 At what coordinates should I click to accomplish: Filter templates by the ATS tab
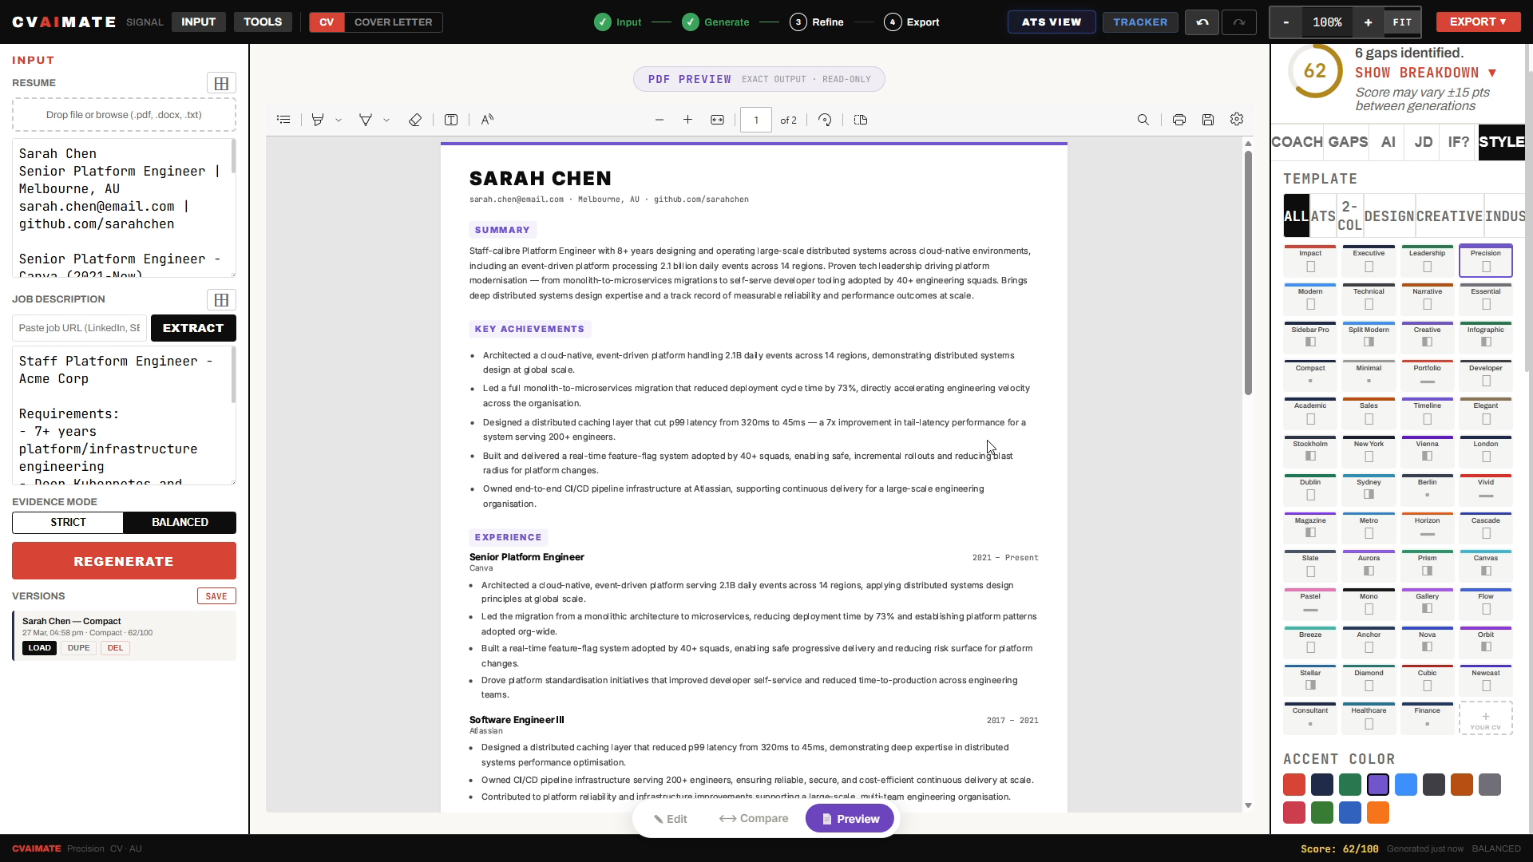point(1323,216)
